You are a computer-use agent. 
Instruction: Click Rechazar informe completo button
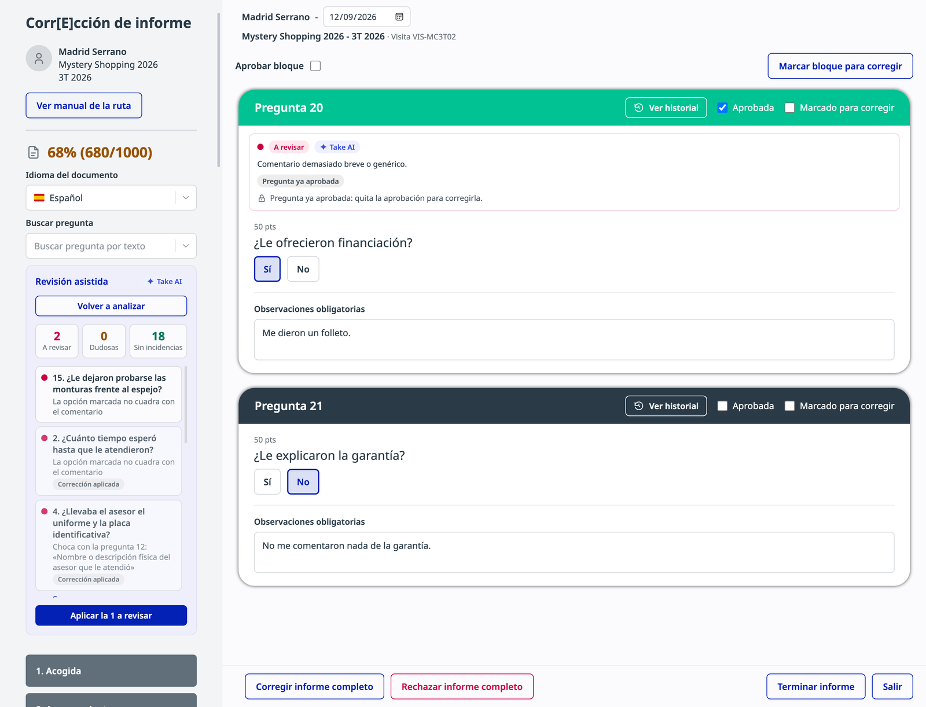coord(462,687)
